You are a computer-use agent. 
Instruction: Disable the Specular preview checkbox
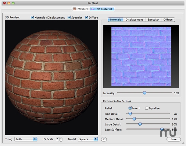pyautogui.click(x=69, y=18)
